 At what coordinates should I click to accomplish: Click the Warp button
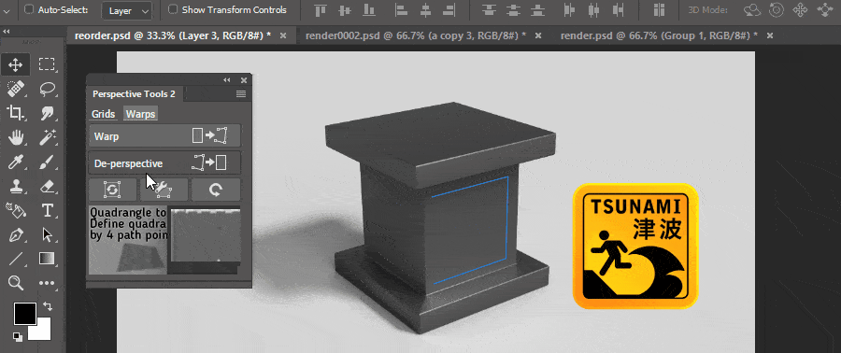coord(164,136)
